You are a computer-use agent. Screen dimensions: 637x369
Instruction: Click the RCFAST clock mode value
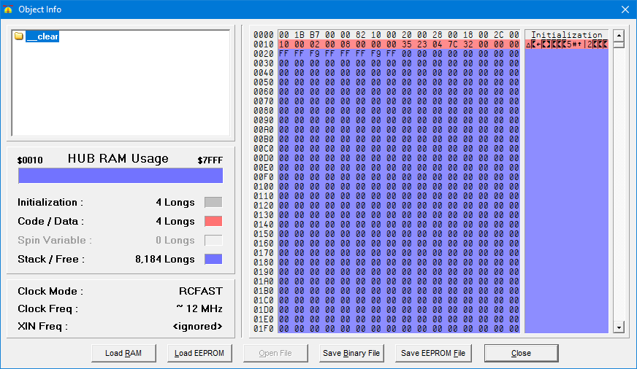200,292
